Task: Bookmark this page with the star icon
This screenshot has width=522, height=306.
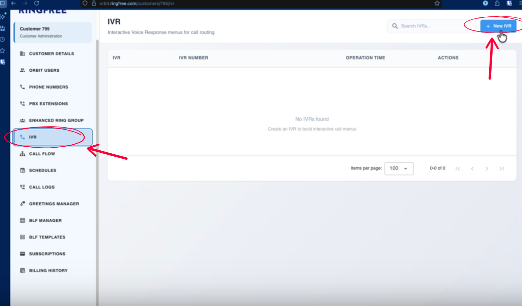Action: pyautogui.click(x=437, y=3)
